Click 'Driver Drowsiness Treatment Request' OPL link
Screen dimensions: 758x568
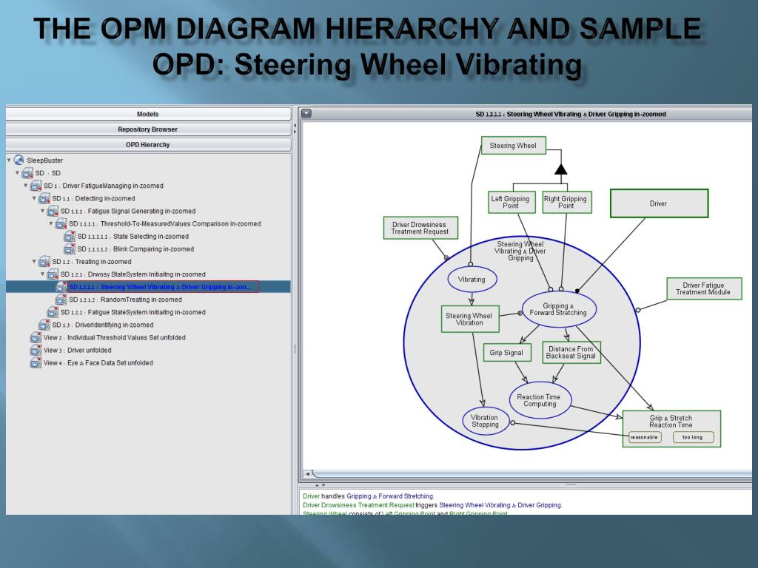(358, 504)
